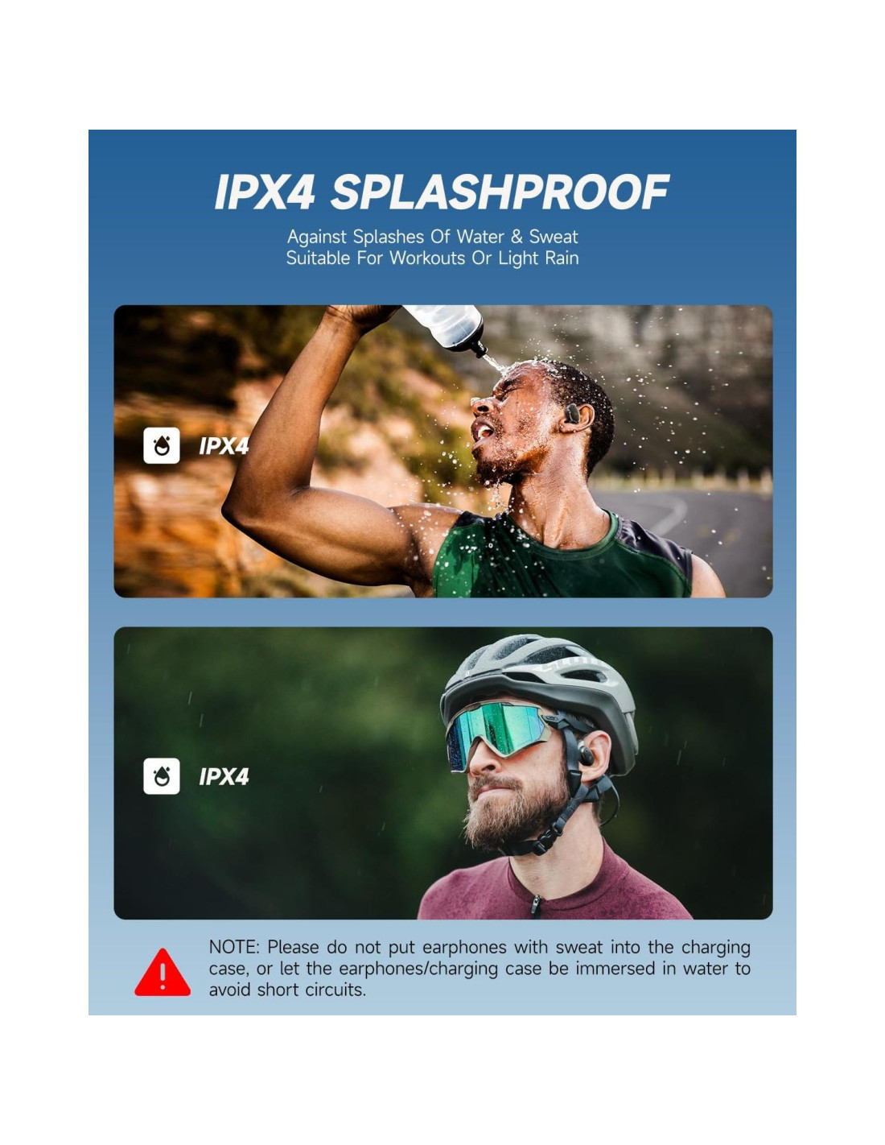This screenshot has height=1145, width=885.
Task: Select the IPX4 label in the cyclist photo
Action: (x=224, y=777)
